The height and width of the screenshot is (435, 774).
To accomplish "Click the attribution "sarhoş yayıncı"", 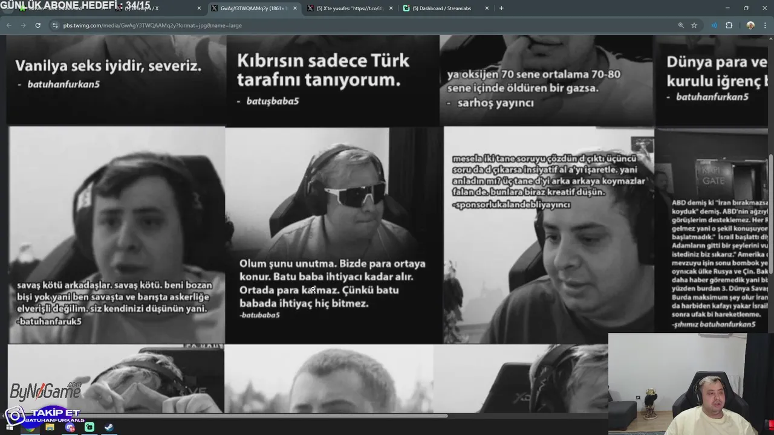I will pyautogui.click(x=495, y=103).
